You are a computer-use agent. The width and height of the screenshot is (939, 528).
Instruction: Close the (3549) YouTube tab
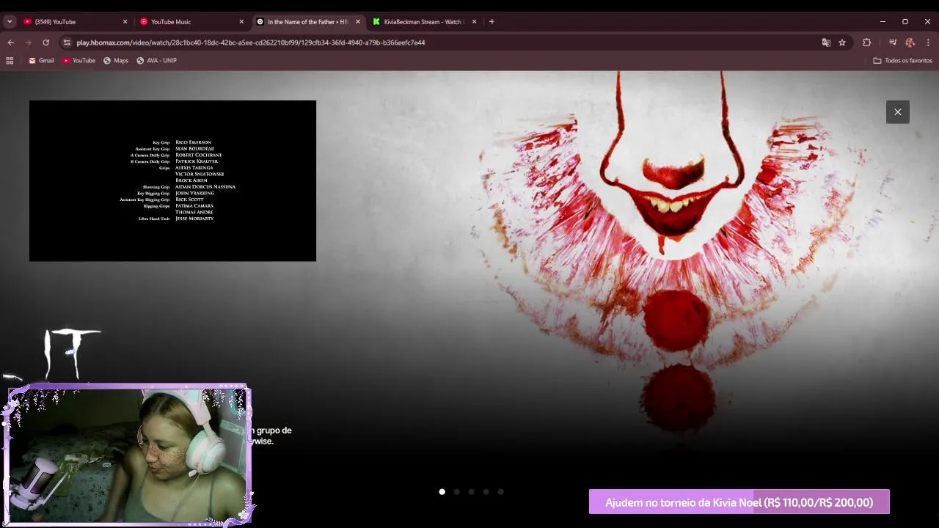[x=125, y=21]
